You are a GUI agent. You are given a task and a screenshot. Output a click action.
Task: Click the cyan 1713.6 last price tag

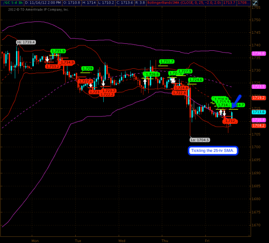click(259, 112)
